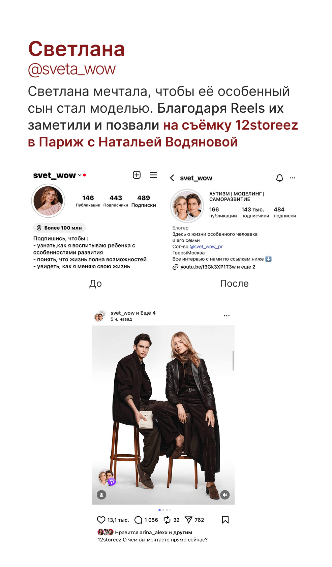This screenshot has width=332, height=567.
Task: Open profile three-dot menu beside the bell
Action: 292,178
